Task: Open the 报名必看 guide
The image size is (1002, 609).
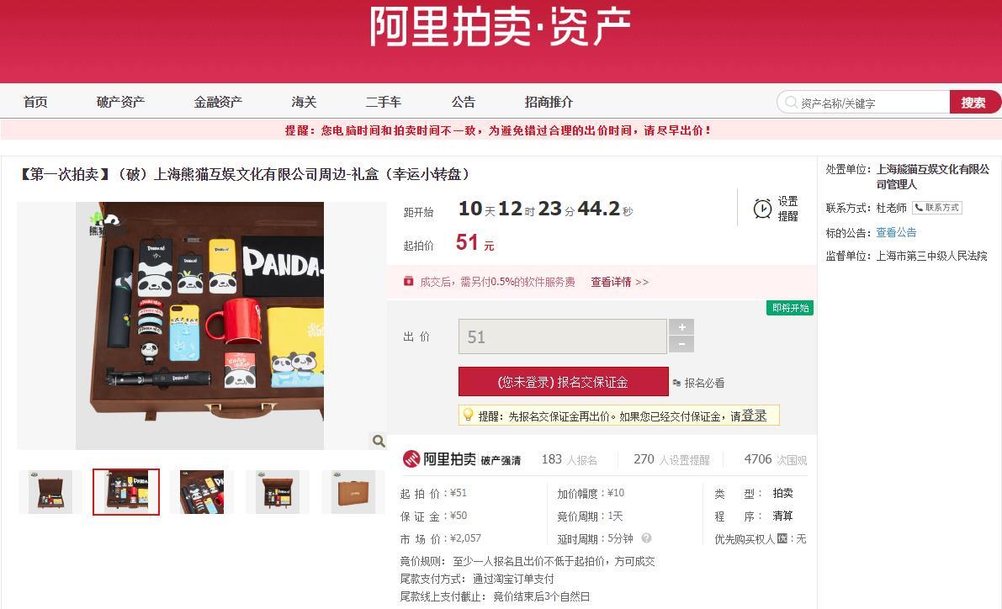Action: (x=698, y=383)
